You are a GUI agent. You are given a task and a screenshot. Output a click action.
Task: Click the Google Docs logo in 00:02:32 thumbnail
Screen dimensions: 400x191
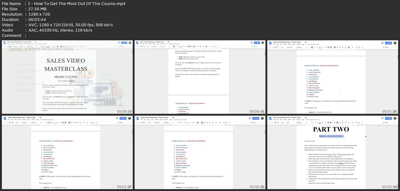(x=137, y=118)
